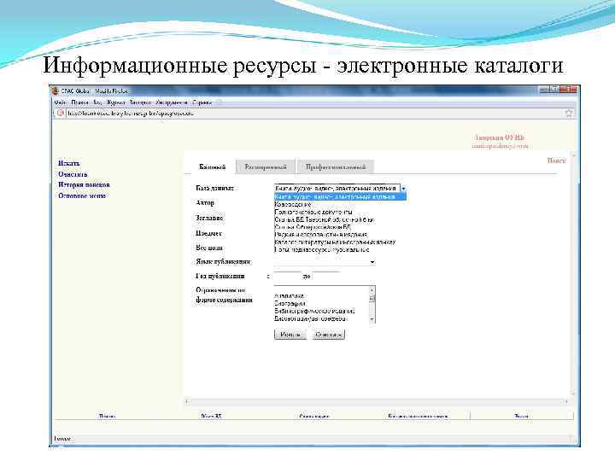Click the Искать button below the form

point(290,335)
